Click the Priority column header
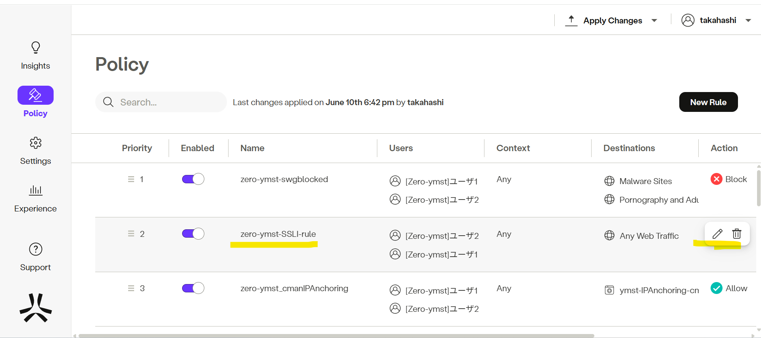 (137, 148)
